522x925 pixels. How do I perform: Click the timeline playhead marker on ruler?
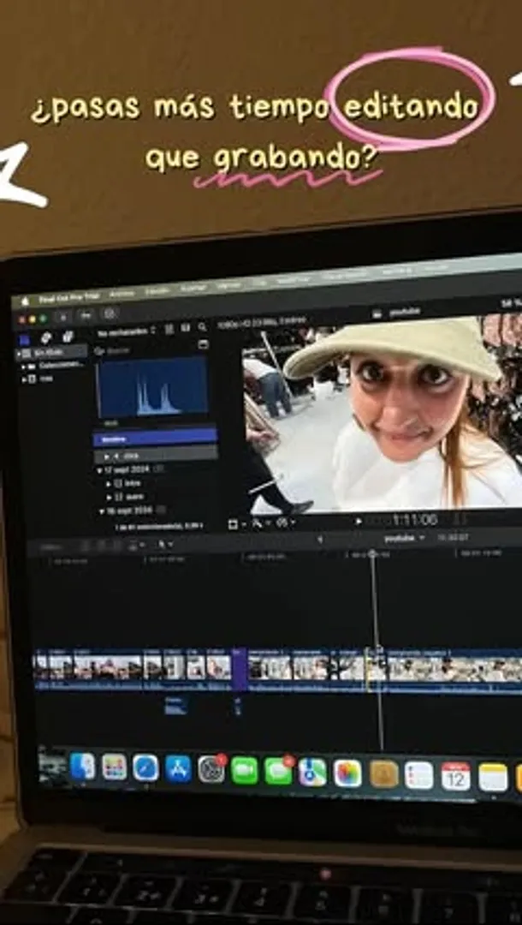372,553
